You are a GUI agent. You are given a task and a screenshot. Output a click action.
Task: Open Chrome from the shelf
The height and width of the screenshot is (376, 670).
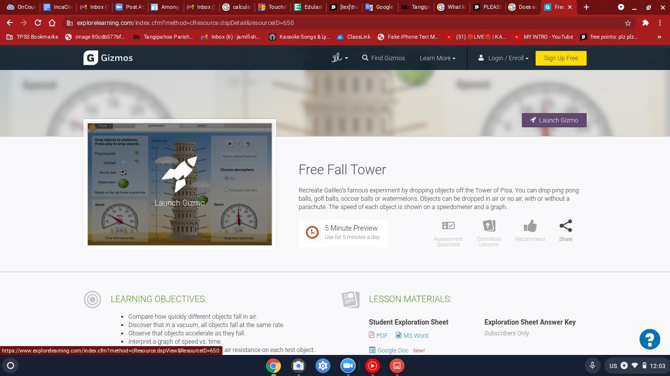pos(273,366)
